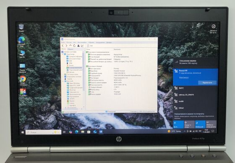Click the tree panel vertical scrollbar

(x=84, y=71)
